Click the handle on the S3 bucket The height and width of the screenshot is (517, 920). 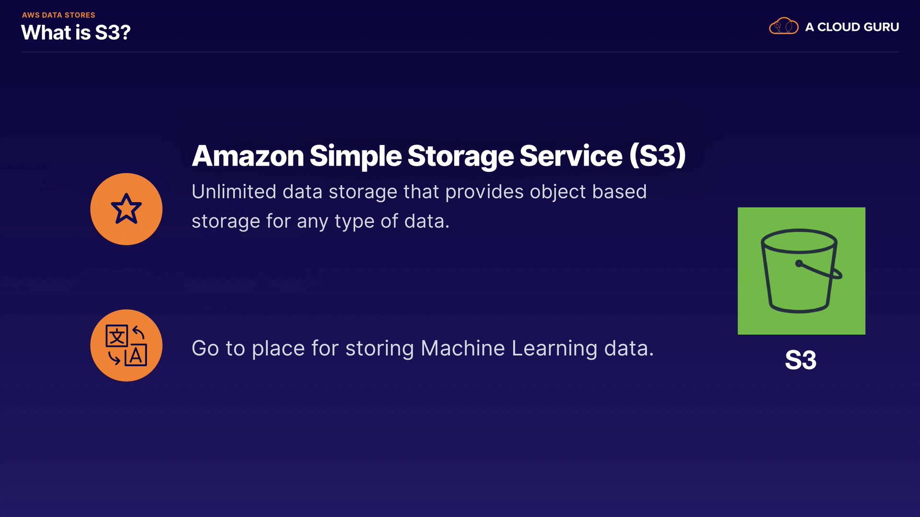pyautogui.click(x=818, y=270)
